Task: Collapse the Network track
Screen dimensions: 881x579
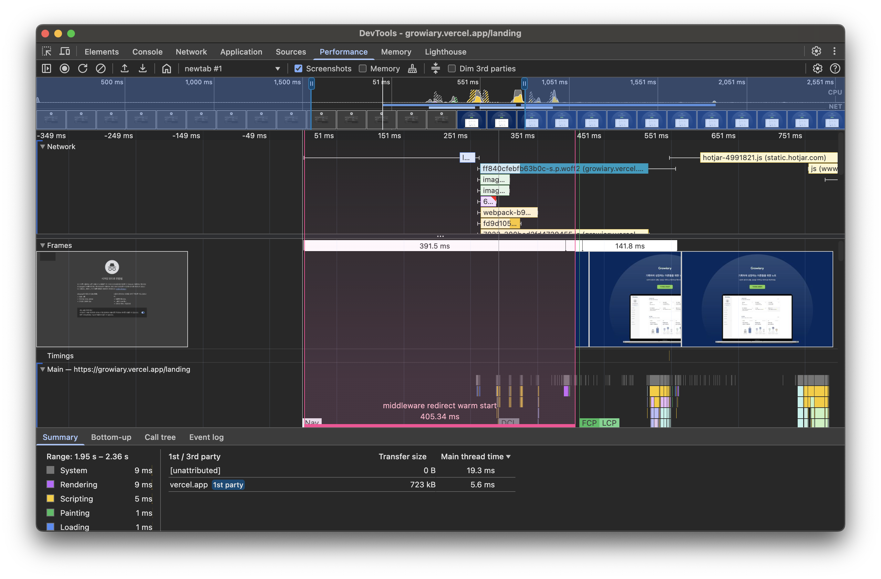Action: pos(43,147)
